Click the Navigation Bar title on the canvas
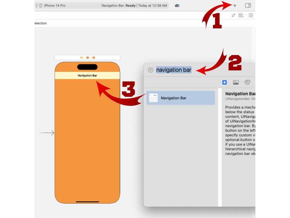 (87, 75)
